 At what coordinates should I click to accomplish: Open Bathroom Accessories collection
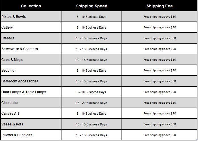(x=20, y=81)
